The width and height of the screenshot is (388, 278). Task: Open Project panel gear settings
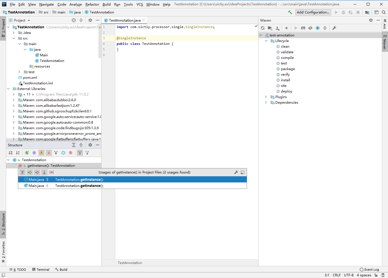click(x=90, y=20)
